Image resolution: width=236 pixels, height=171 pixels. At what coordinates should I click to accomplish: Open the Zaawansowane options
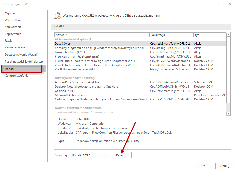(x=24, y=47)
